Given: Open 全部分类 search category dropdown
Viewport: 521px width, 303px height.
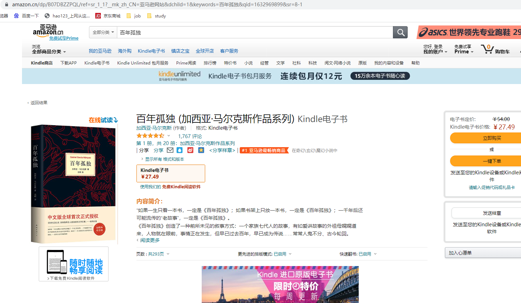Looking at the screenshot, I should (x=103, y=32).
